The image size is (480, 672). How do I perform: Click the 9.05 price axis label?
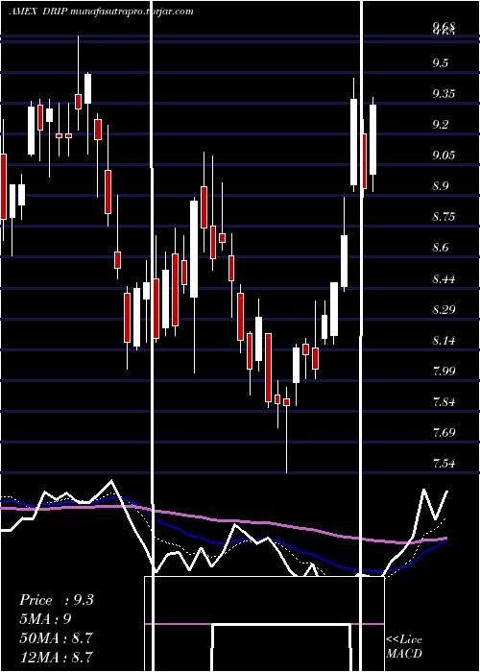444,156
